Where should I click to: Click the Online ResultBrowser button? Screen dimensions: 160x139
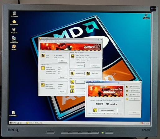click(107, 110)
